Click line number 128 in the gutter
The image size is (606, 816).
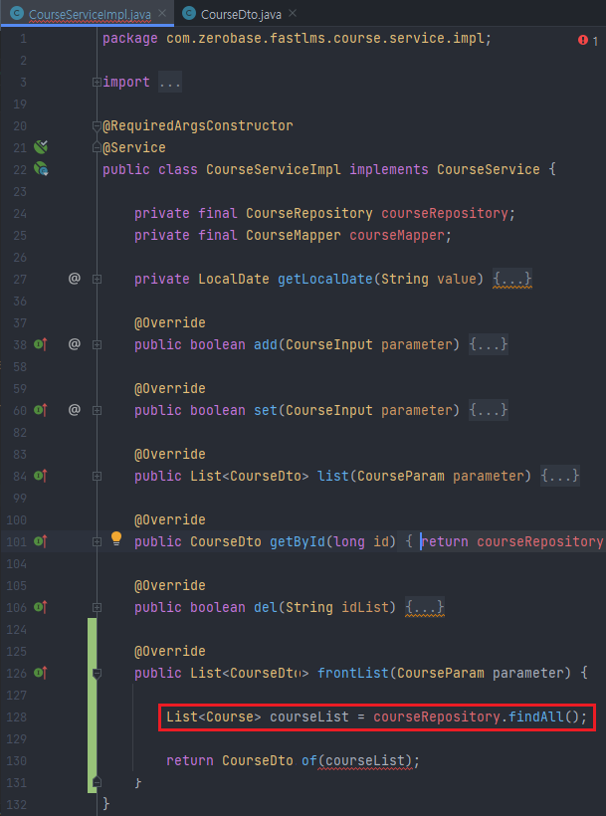(x=18, y=717)
